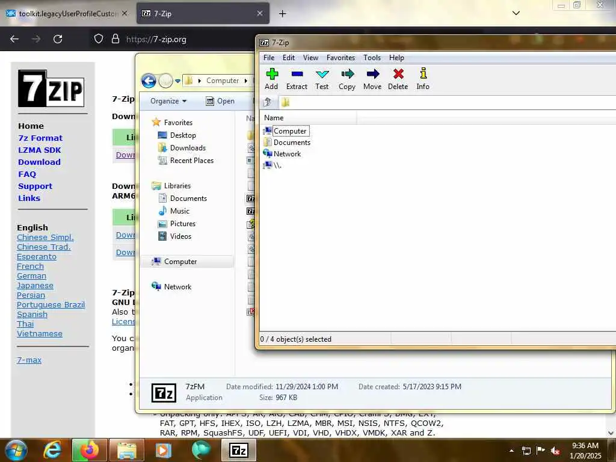Select Favorites in Explorer navigation pane
Screen dimensions: 616x462
(x=173, y=123)
